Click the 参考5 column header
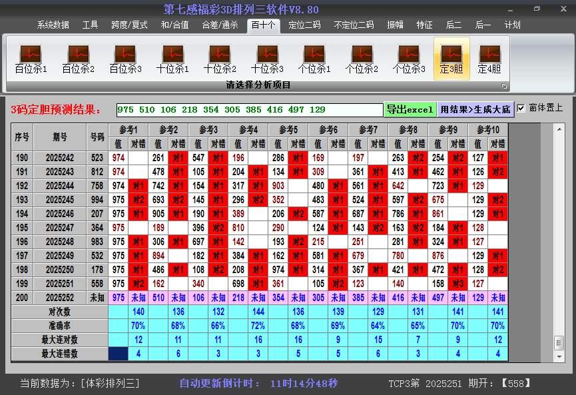The image size is (576, 395). pyautogui.click(x=288, y=130)
